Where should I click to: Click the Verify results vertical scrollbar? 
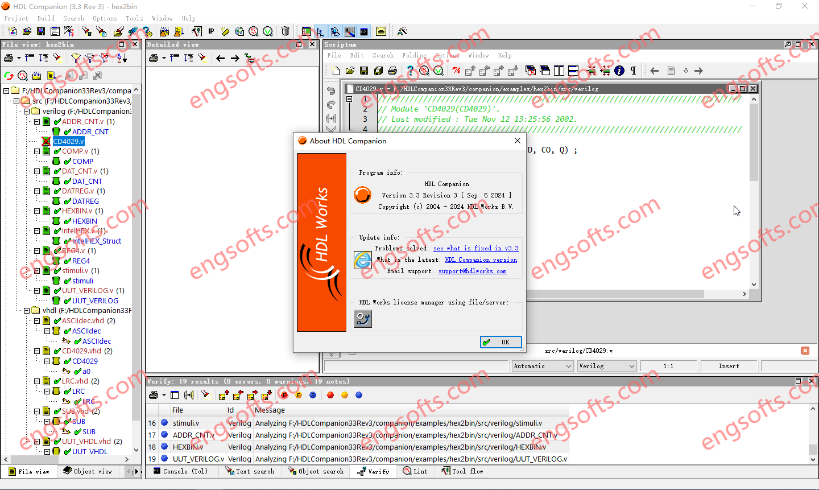tap(813, 434)
